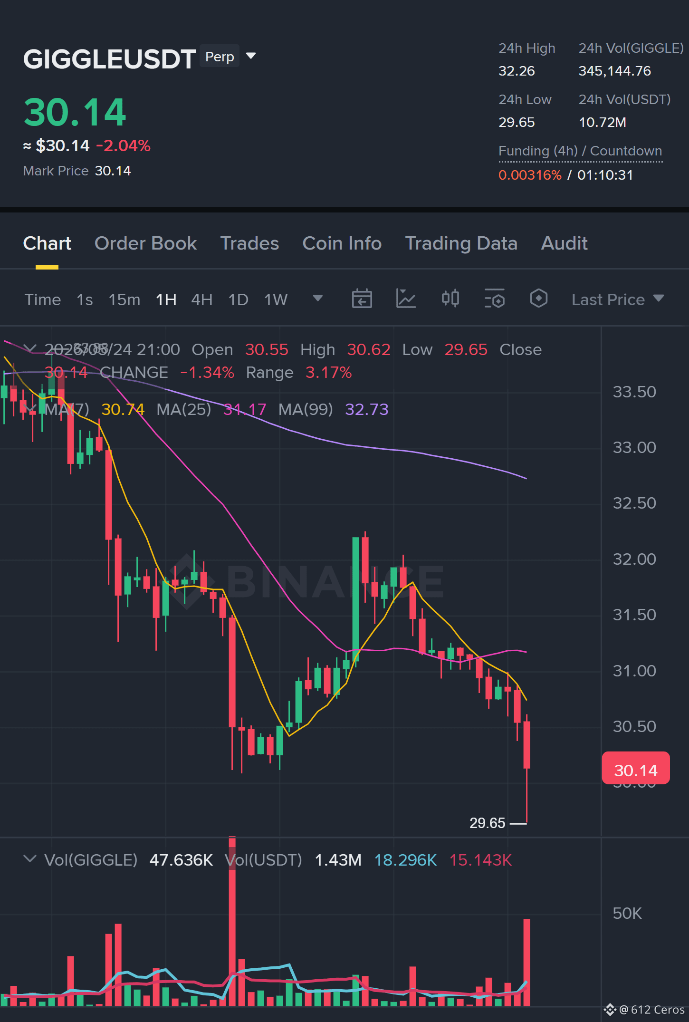The height and width of the screenshot is (1022, 689).
Task: Collapse the Vol(GIGGLE) indicator chevron
Action: (x=30, y=859)
